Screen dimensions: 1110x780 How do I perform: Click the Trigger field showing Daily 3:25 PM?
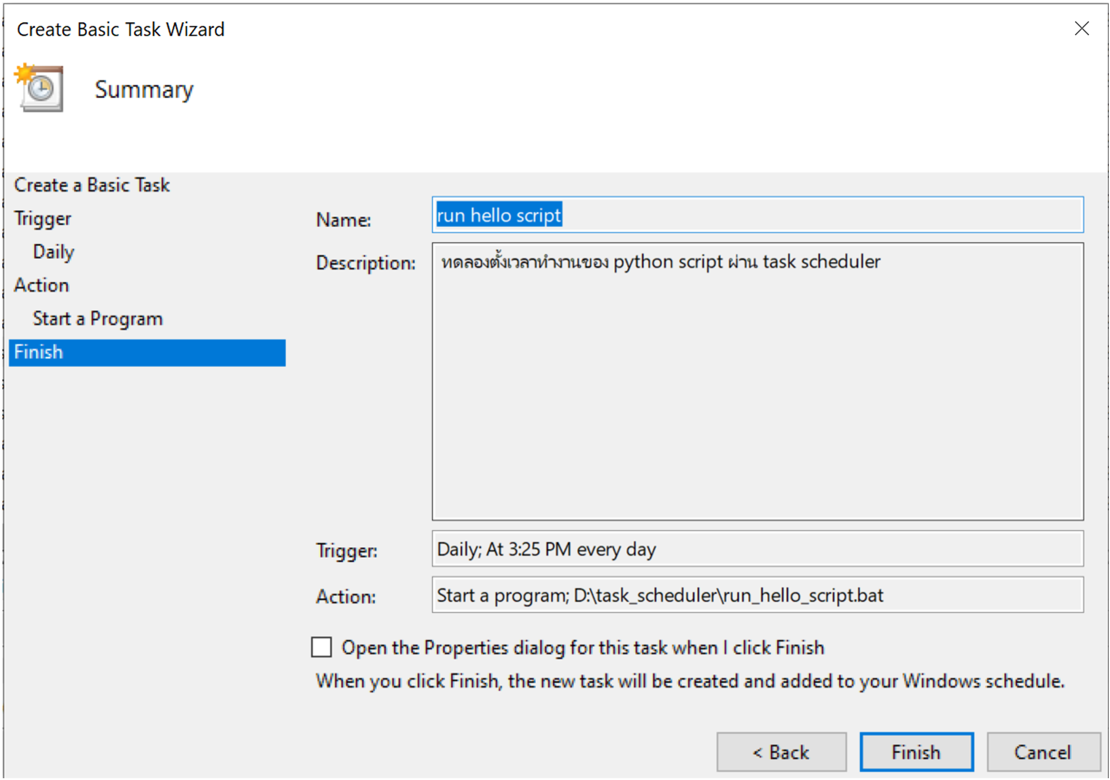(x=757, y=549)
